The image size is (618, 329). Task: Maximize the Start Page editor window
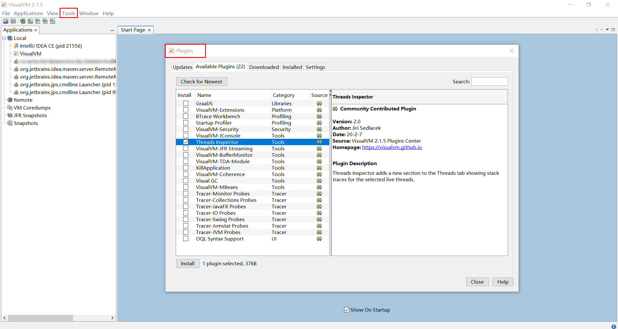click(613, 30)
